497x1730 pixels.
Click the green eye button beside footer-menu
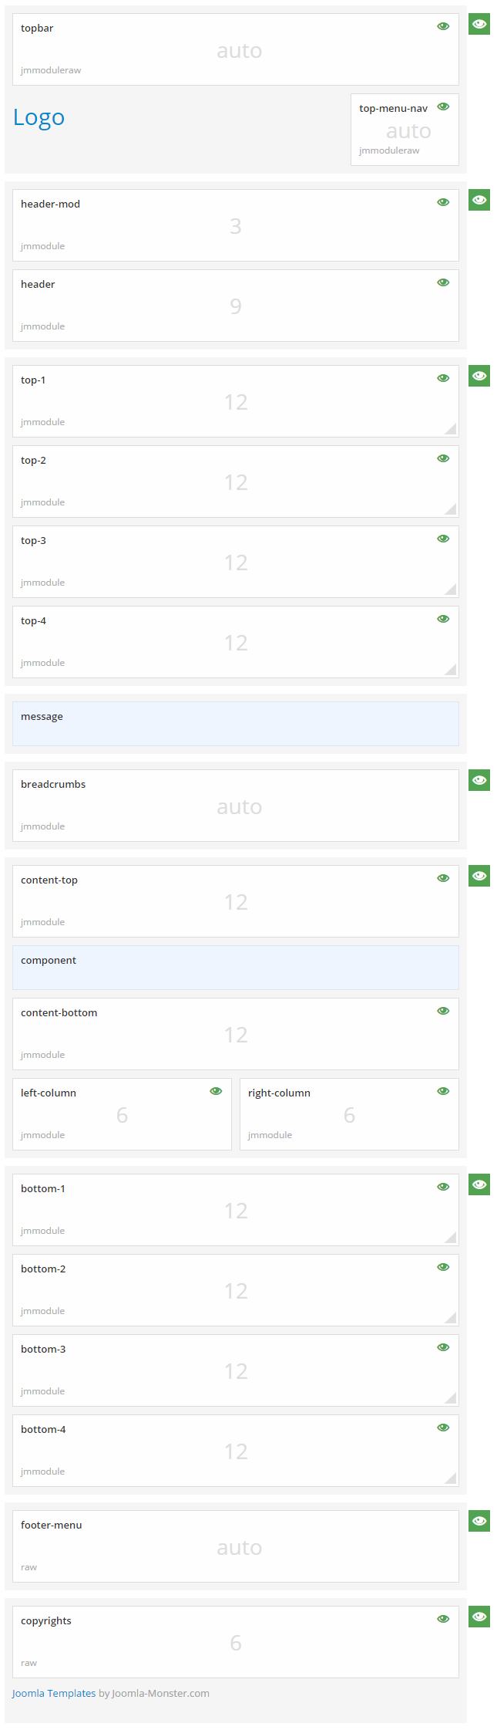pos(479,1521)
